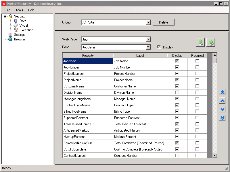
Task: Click the export (green up arrow) button
Action: point(210,42)
